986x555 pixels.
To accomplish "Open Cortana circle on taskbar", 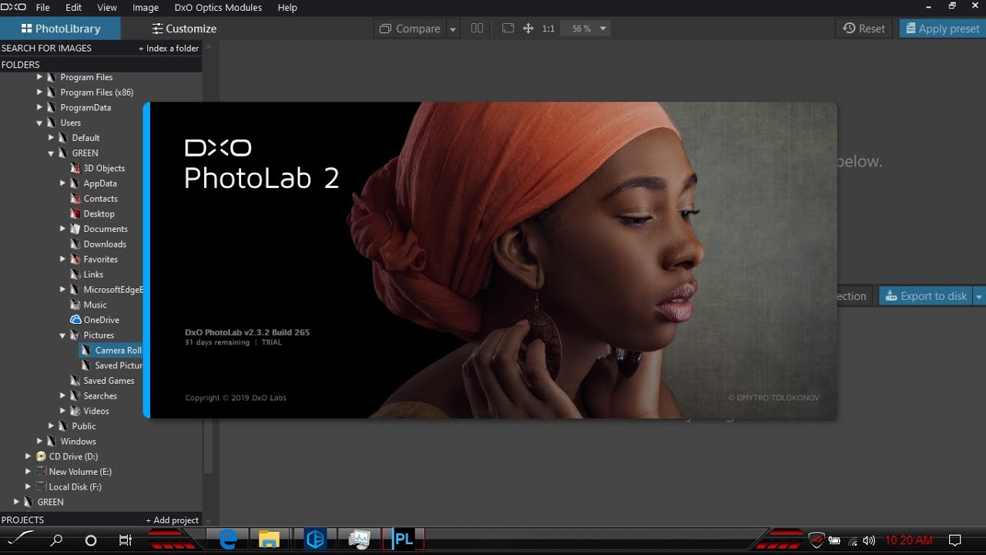I will click(91, 540).
